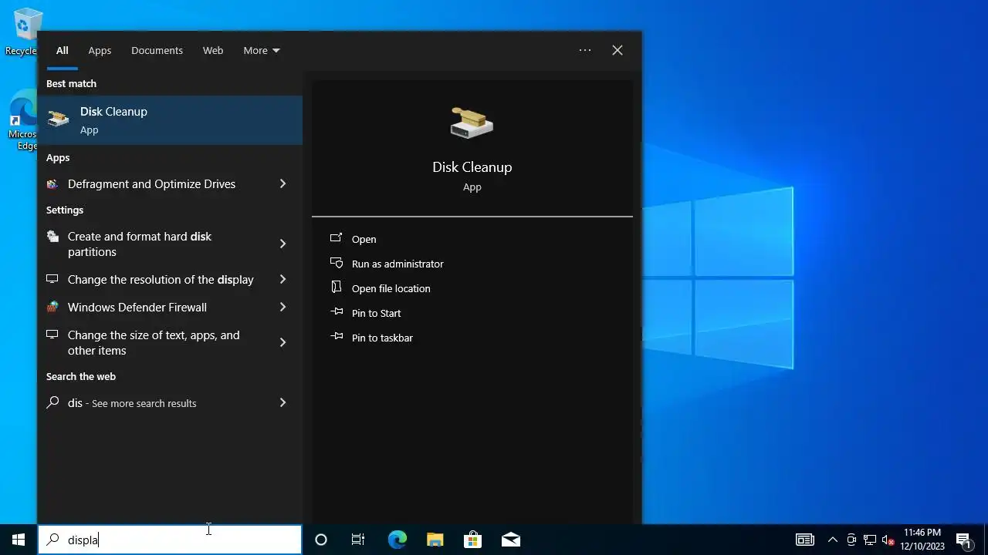The image size is (988, 555).
Task: Click the web search magnifier icon beside 'dis'
Action: (x=52, y=402)
